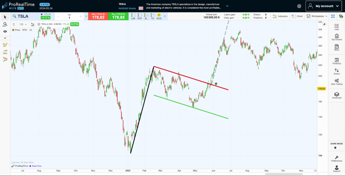Click the horizontal chart scrollbar

pos(284,174)
